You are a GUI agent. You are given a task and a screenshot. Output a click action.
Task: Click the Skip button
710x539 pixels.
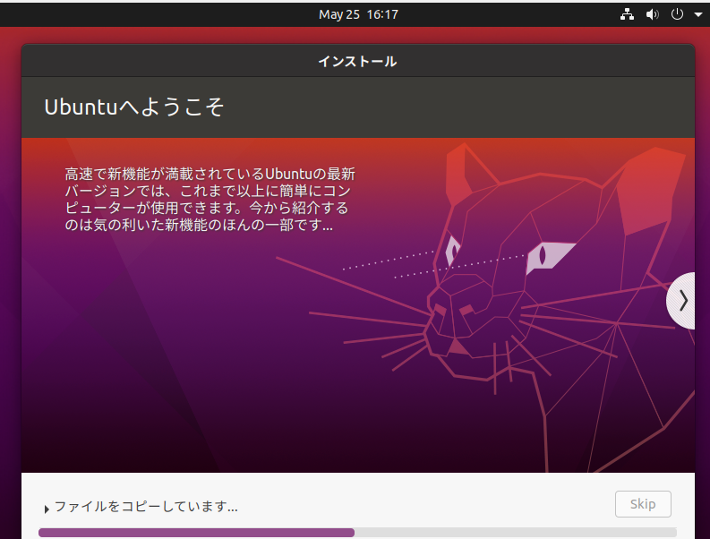click(x=643, y=504)
